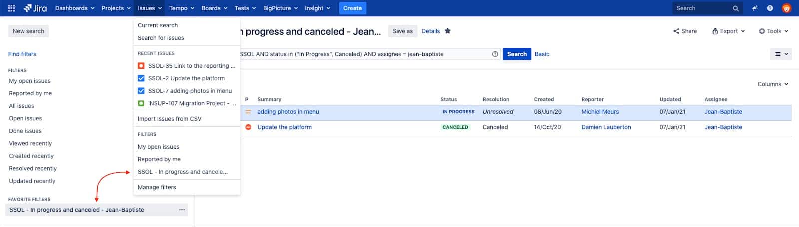Open the Export dropdown
Viewport: 799px width, 227px height.
[x=728, y=31]
